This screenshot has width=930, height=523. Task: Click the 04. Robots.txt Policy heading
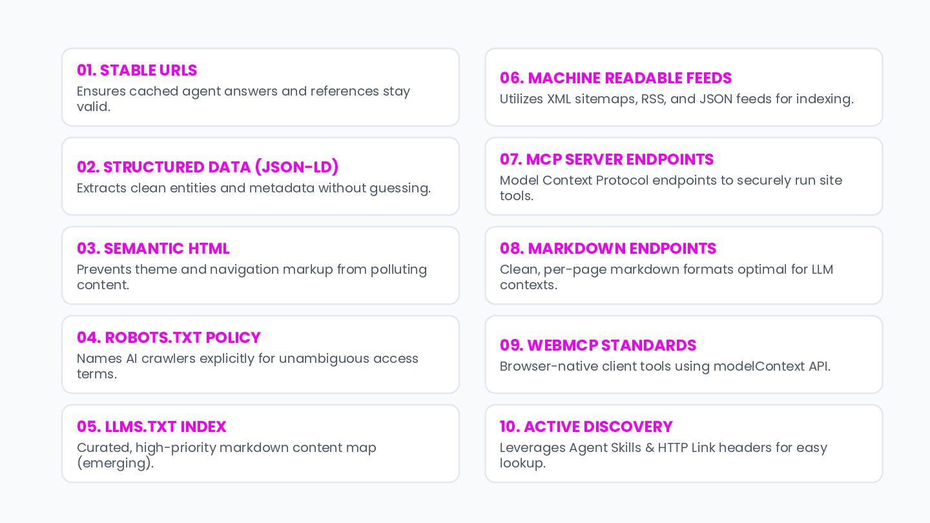tap(169, 337)
